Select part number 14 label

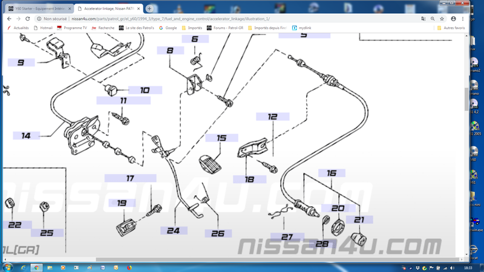[x=26, y=135]
